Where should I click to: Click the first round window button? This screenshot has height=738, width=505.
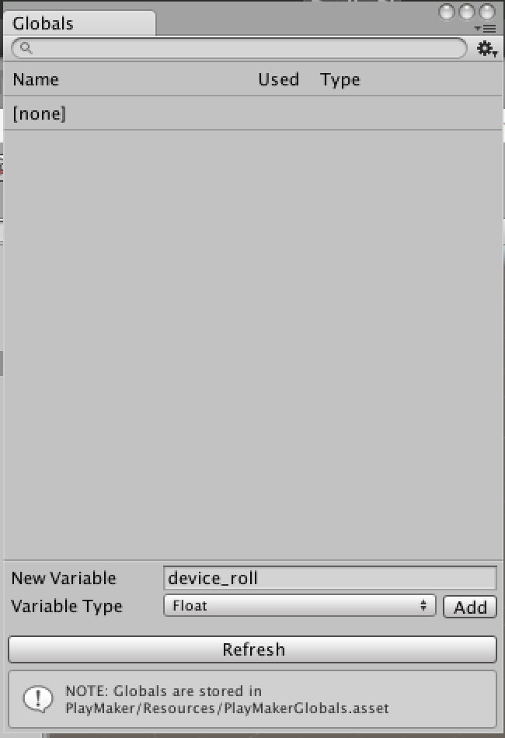click(446, 12)
